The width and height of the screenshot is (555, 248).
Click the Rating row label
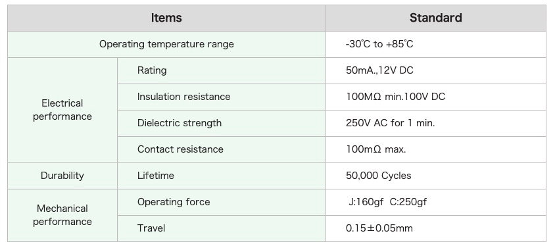coord(152,70)
